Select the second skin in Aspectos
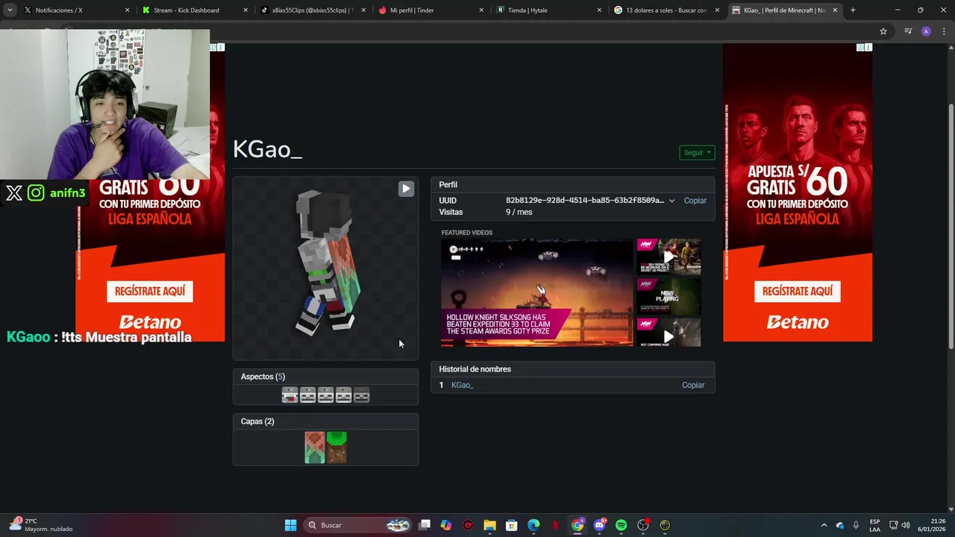This screenshot has height=537, width=955. pyautogui.click(x=308, y=395)
